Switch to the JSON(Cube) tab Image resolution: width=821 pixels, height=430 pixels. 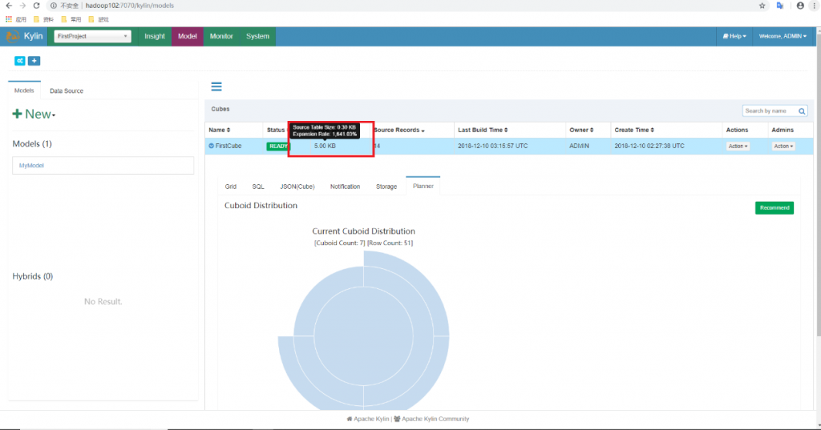click(297, 187)
